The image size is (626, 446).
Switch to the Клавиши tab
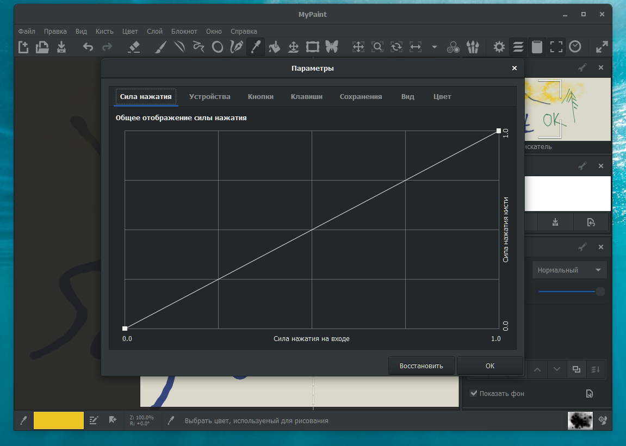(307, 97)
